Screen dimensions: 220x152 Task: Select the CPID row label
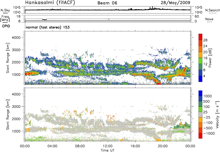6,26
